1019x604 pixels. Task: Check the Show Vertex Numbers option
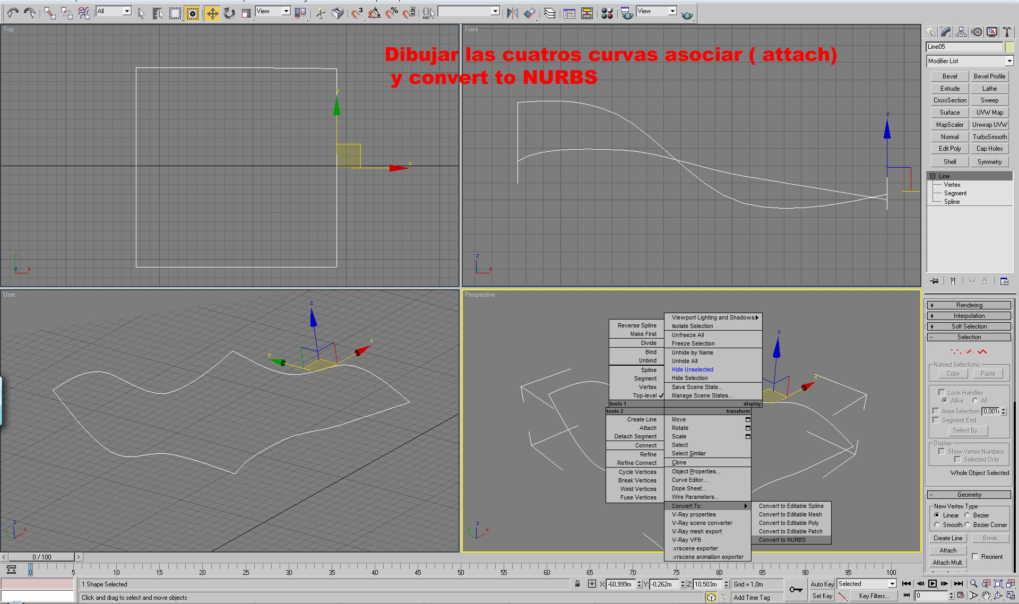point(942,451)
